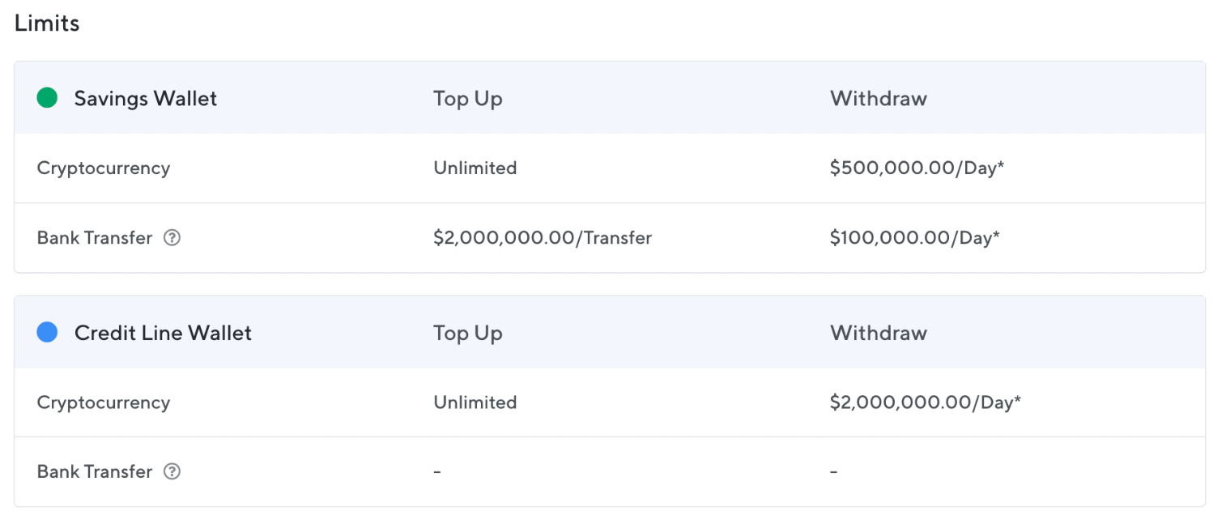Image resolution: width=1226 pixels, height=528 pixels.
Task: Click the Savings Wallet Withdraw column header
Action: click(x=879, y=99)
